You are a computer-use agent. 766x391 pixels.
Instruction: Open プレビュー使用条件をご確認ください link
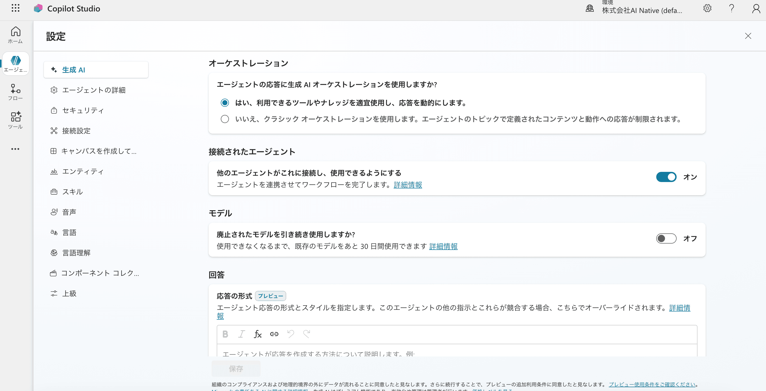tap(652, 384)
